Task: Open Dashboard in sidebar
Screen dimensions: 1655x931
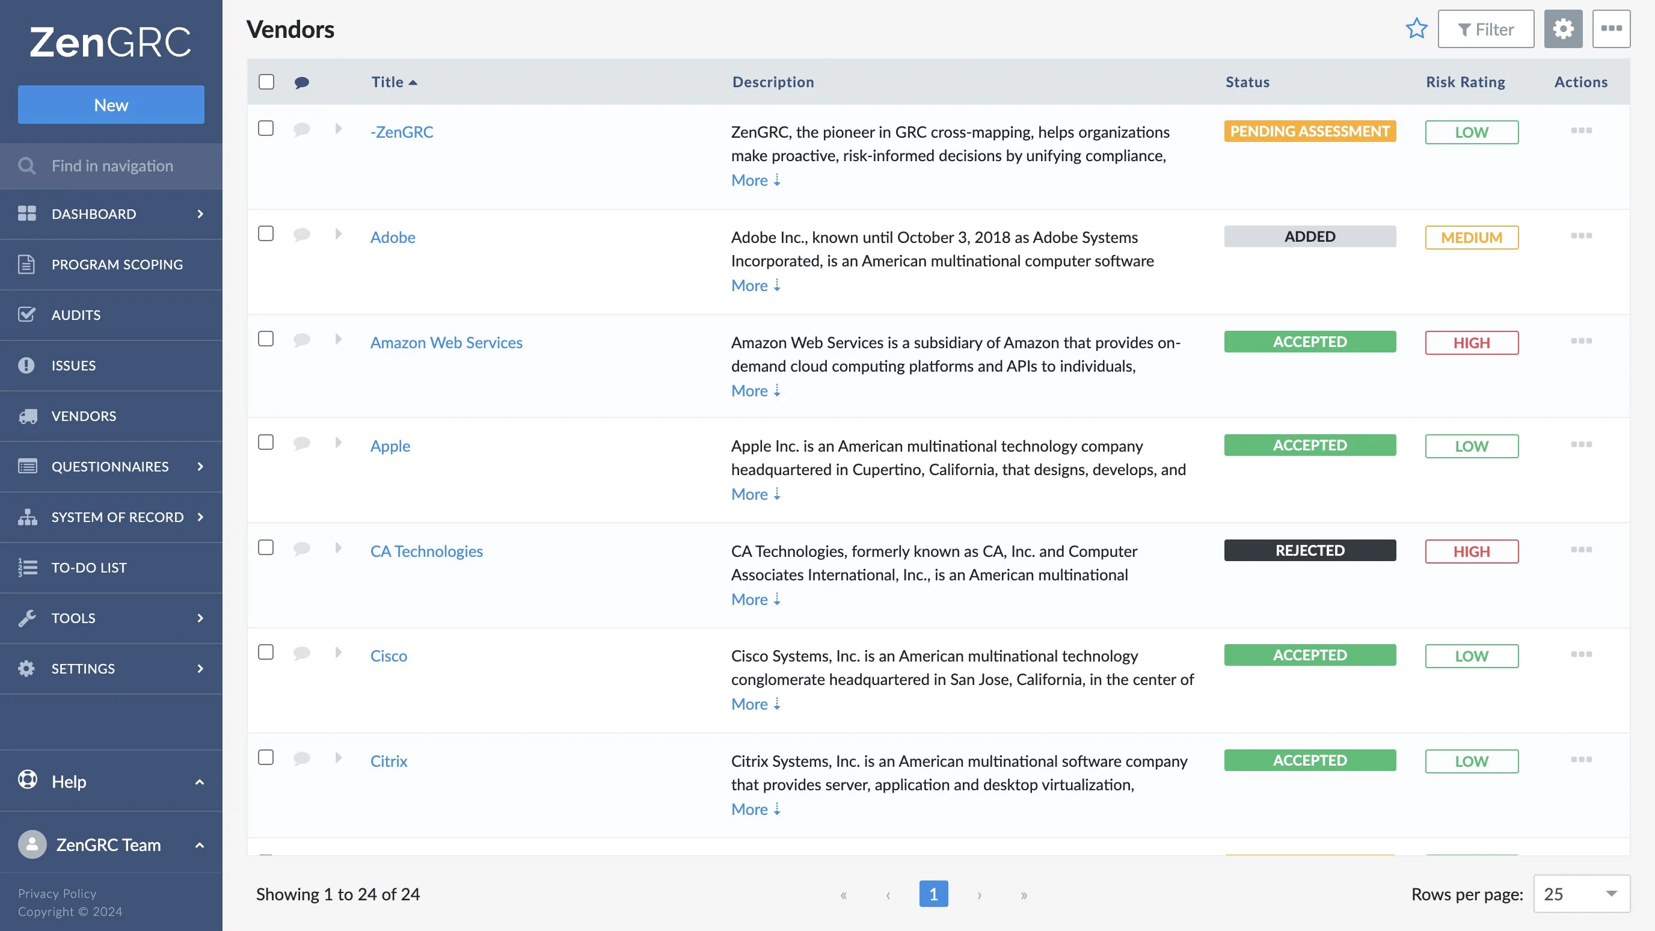Action: coord(111,214)
